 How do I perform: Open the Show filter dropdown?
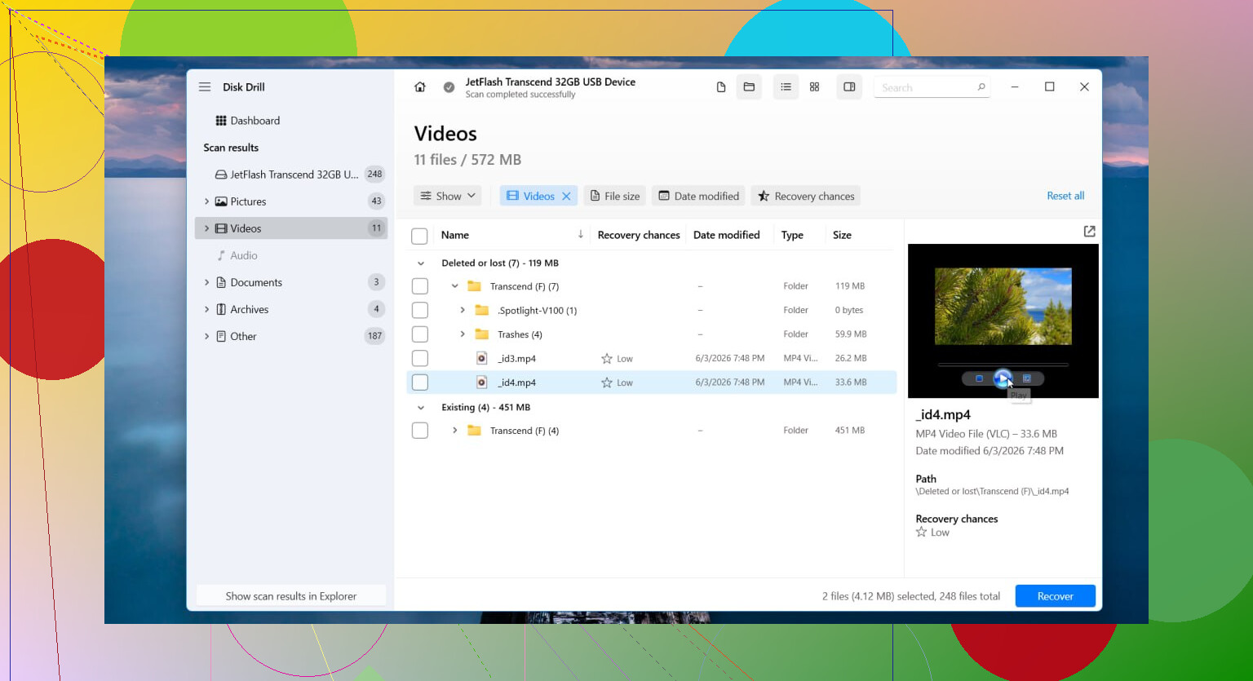(448, 197)
